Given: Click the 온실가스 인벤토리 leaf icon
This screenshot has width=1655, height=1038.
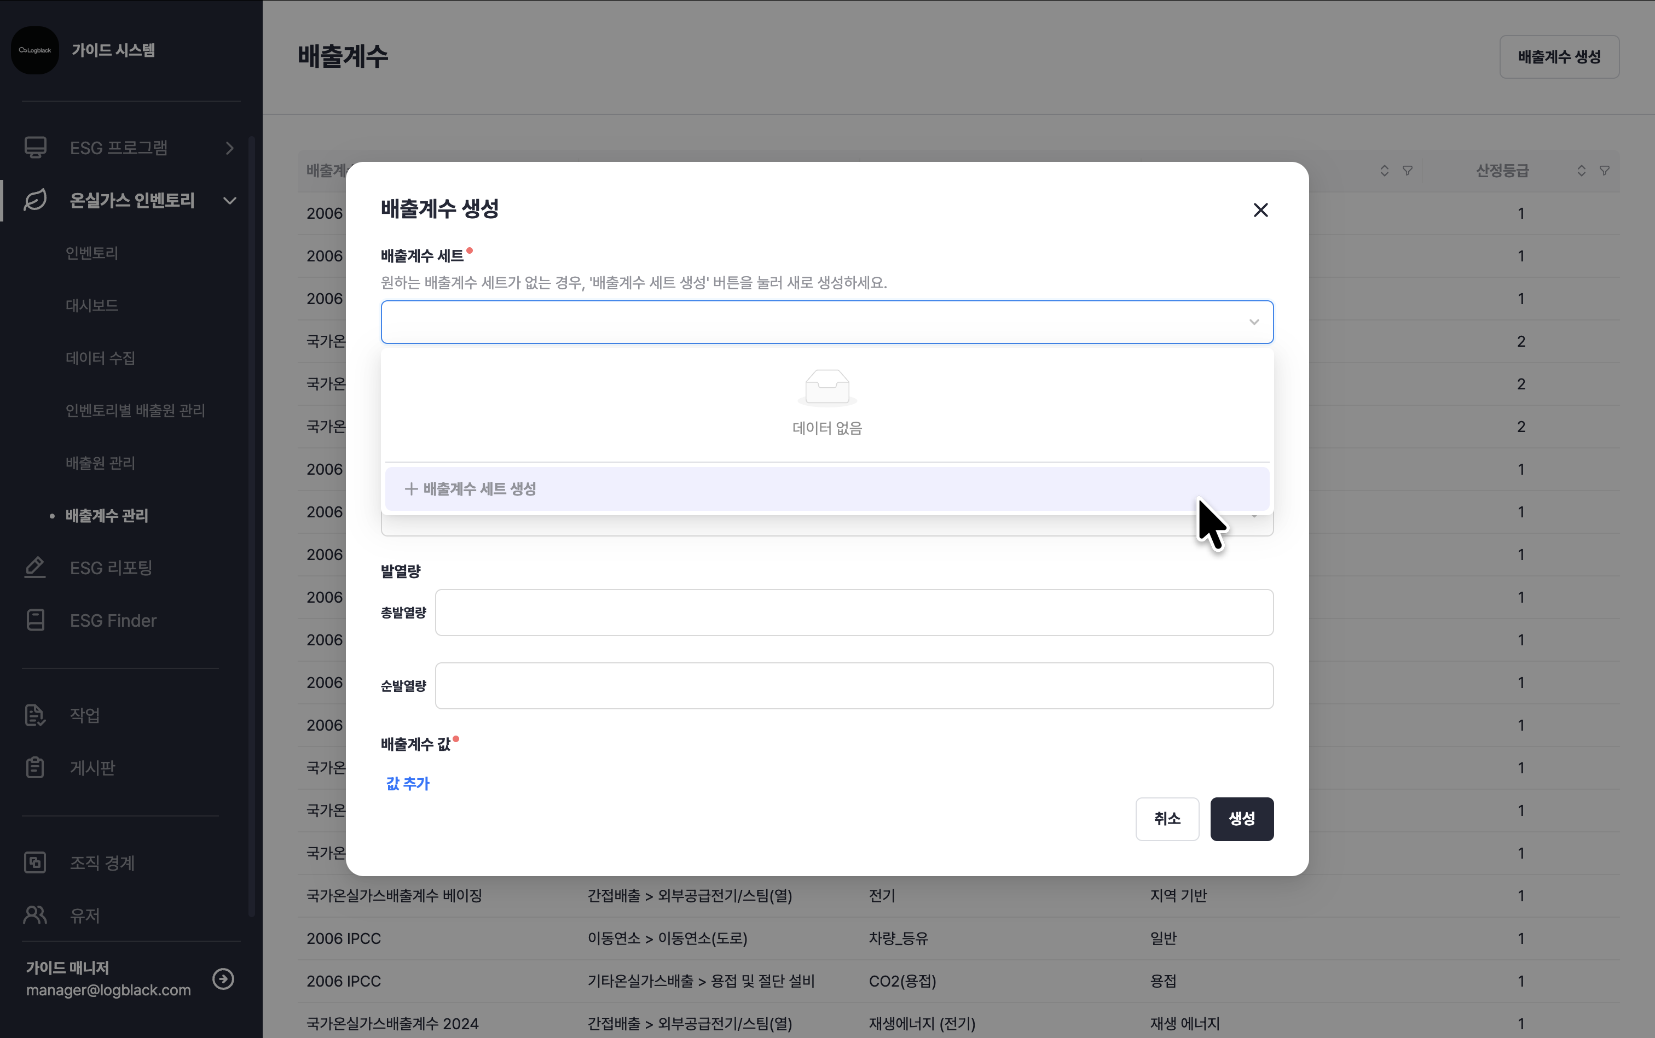Looking at the screenshot, I should (x=35, y=200).
